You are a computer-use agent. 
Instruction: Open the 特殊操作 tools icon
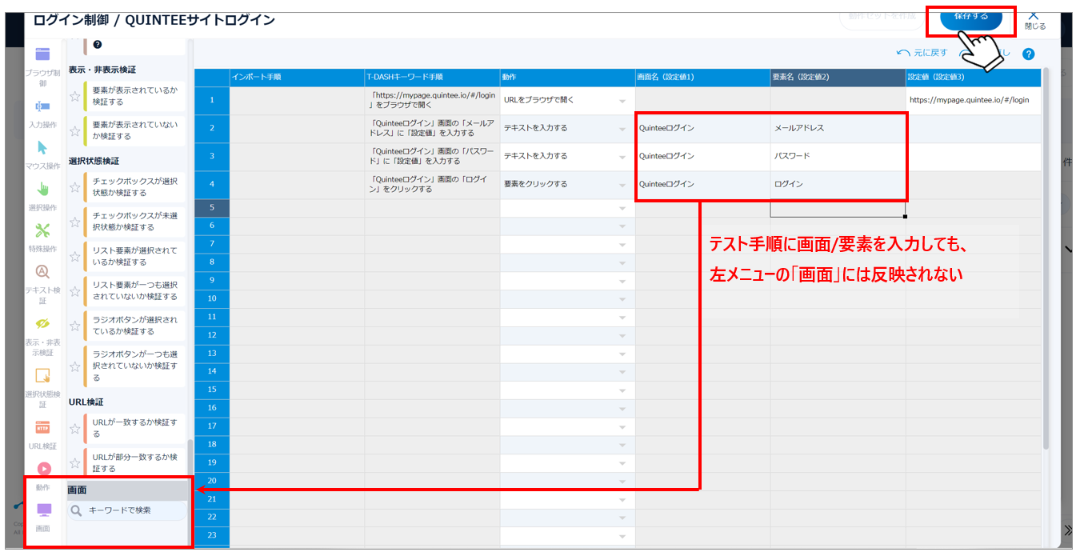pyautogui.click(x=43, y=231)
